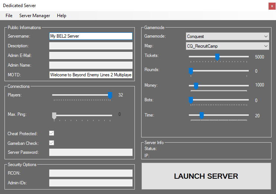Click the Money slider handle
The image size is (276, 194).
click(196, 86)
